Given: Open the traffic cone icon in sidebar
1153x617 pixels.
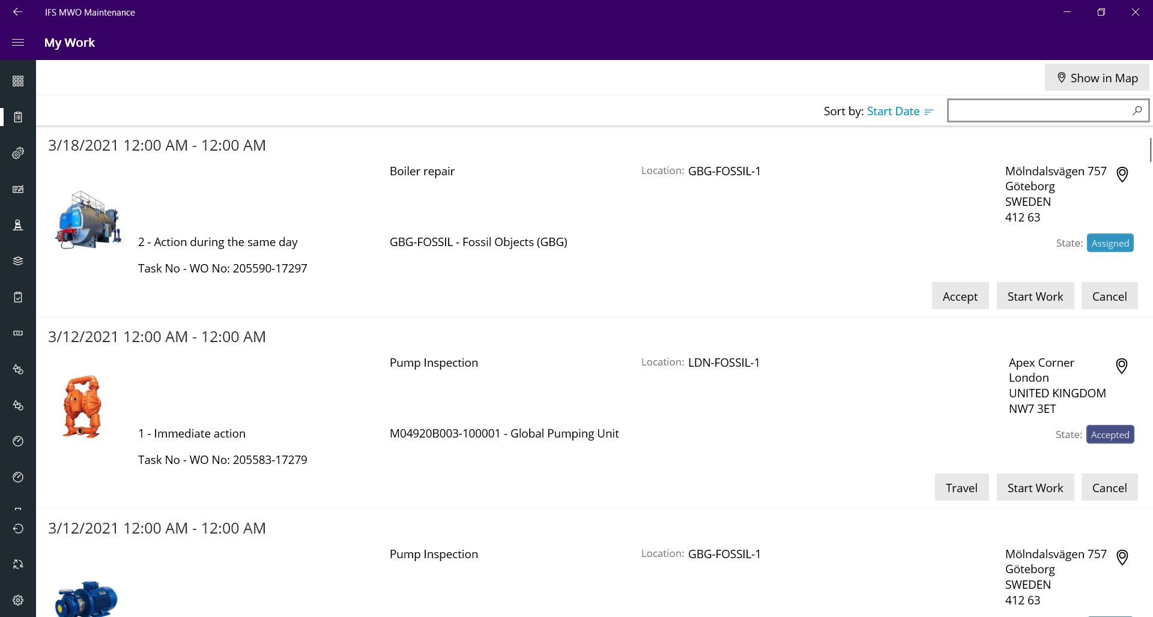Looking at the screenshot, I should [x=18, y=225].
